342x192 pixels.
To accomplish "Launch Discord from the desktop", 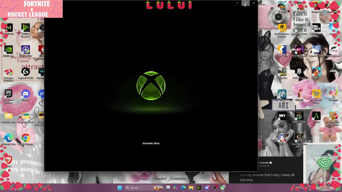I will pos(26,95).
